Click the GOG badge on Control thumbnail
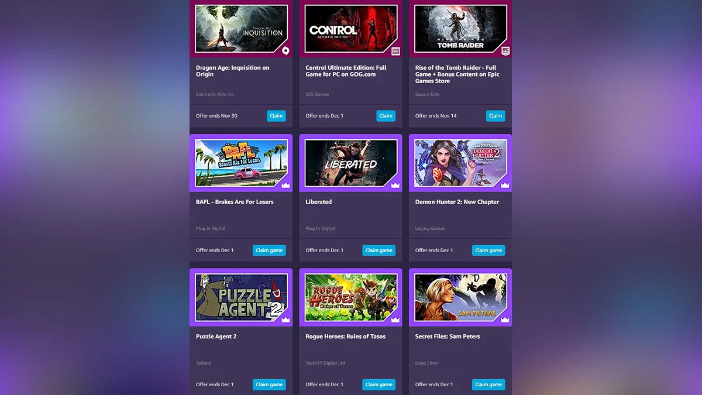 tap(395, 51)
